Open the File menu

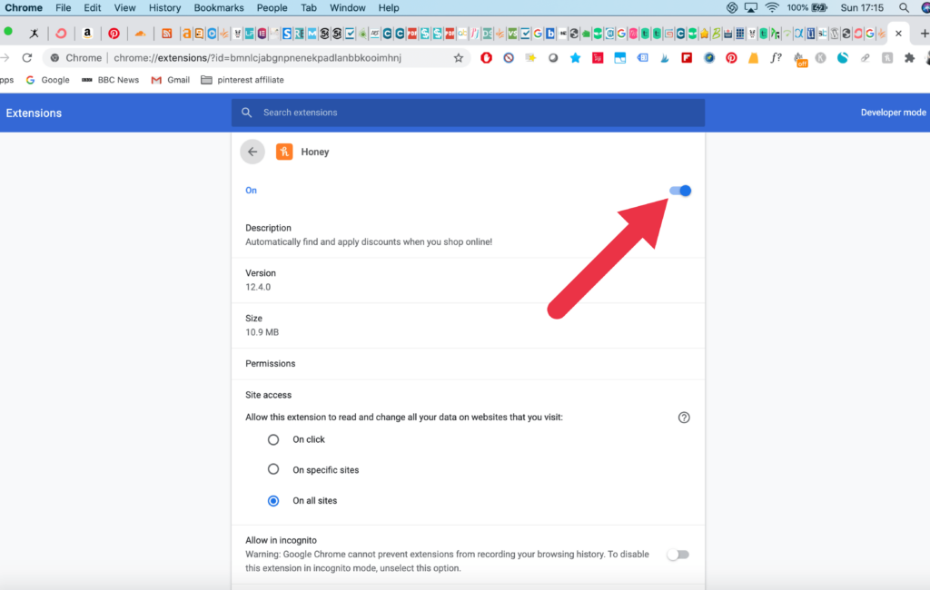click(63, 7)
